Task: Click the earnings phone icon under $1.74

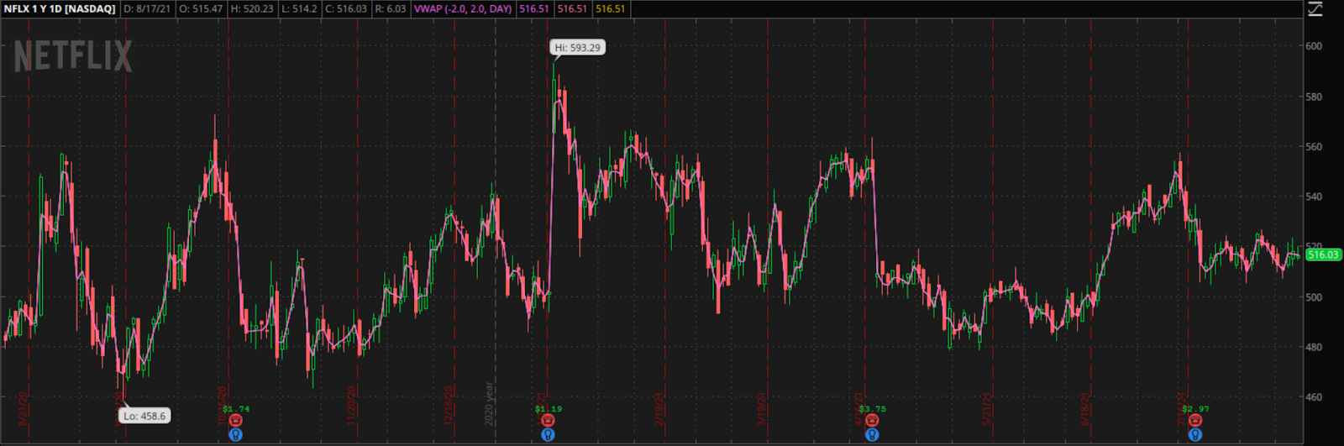Action: [235, 421]
